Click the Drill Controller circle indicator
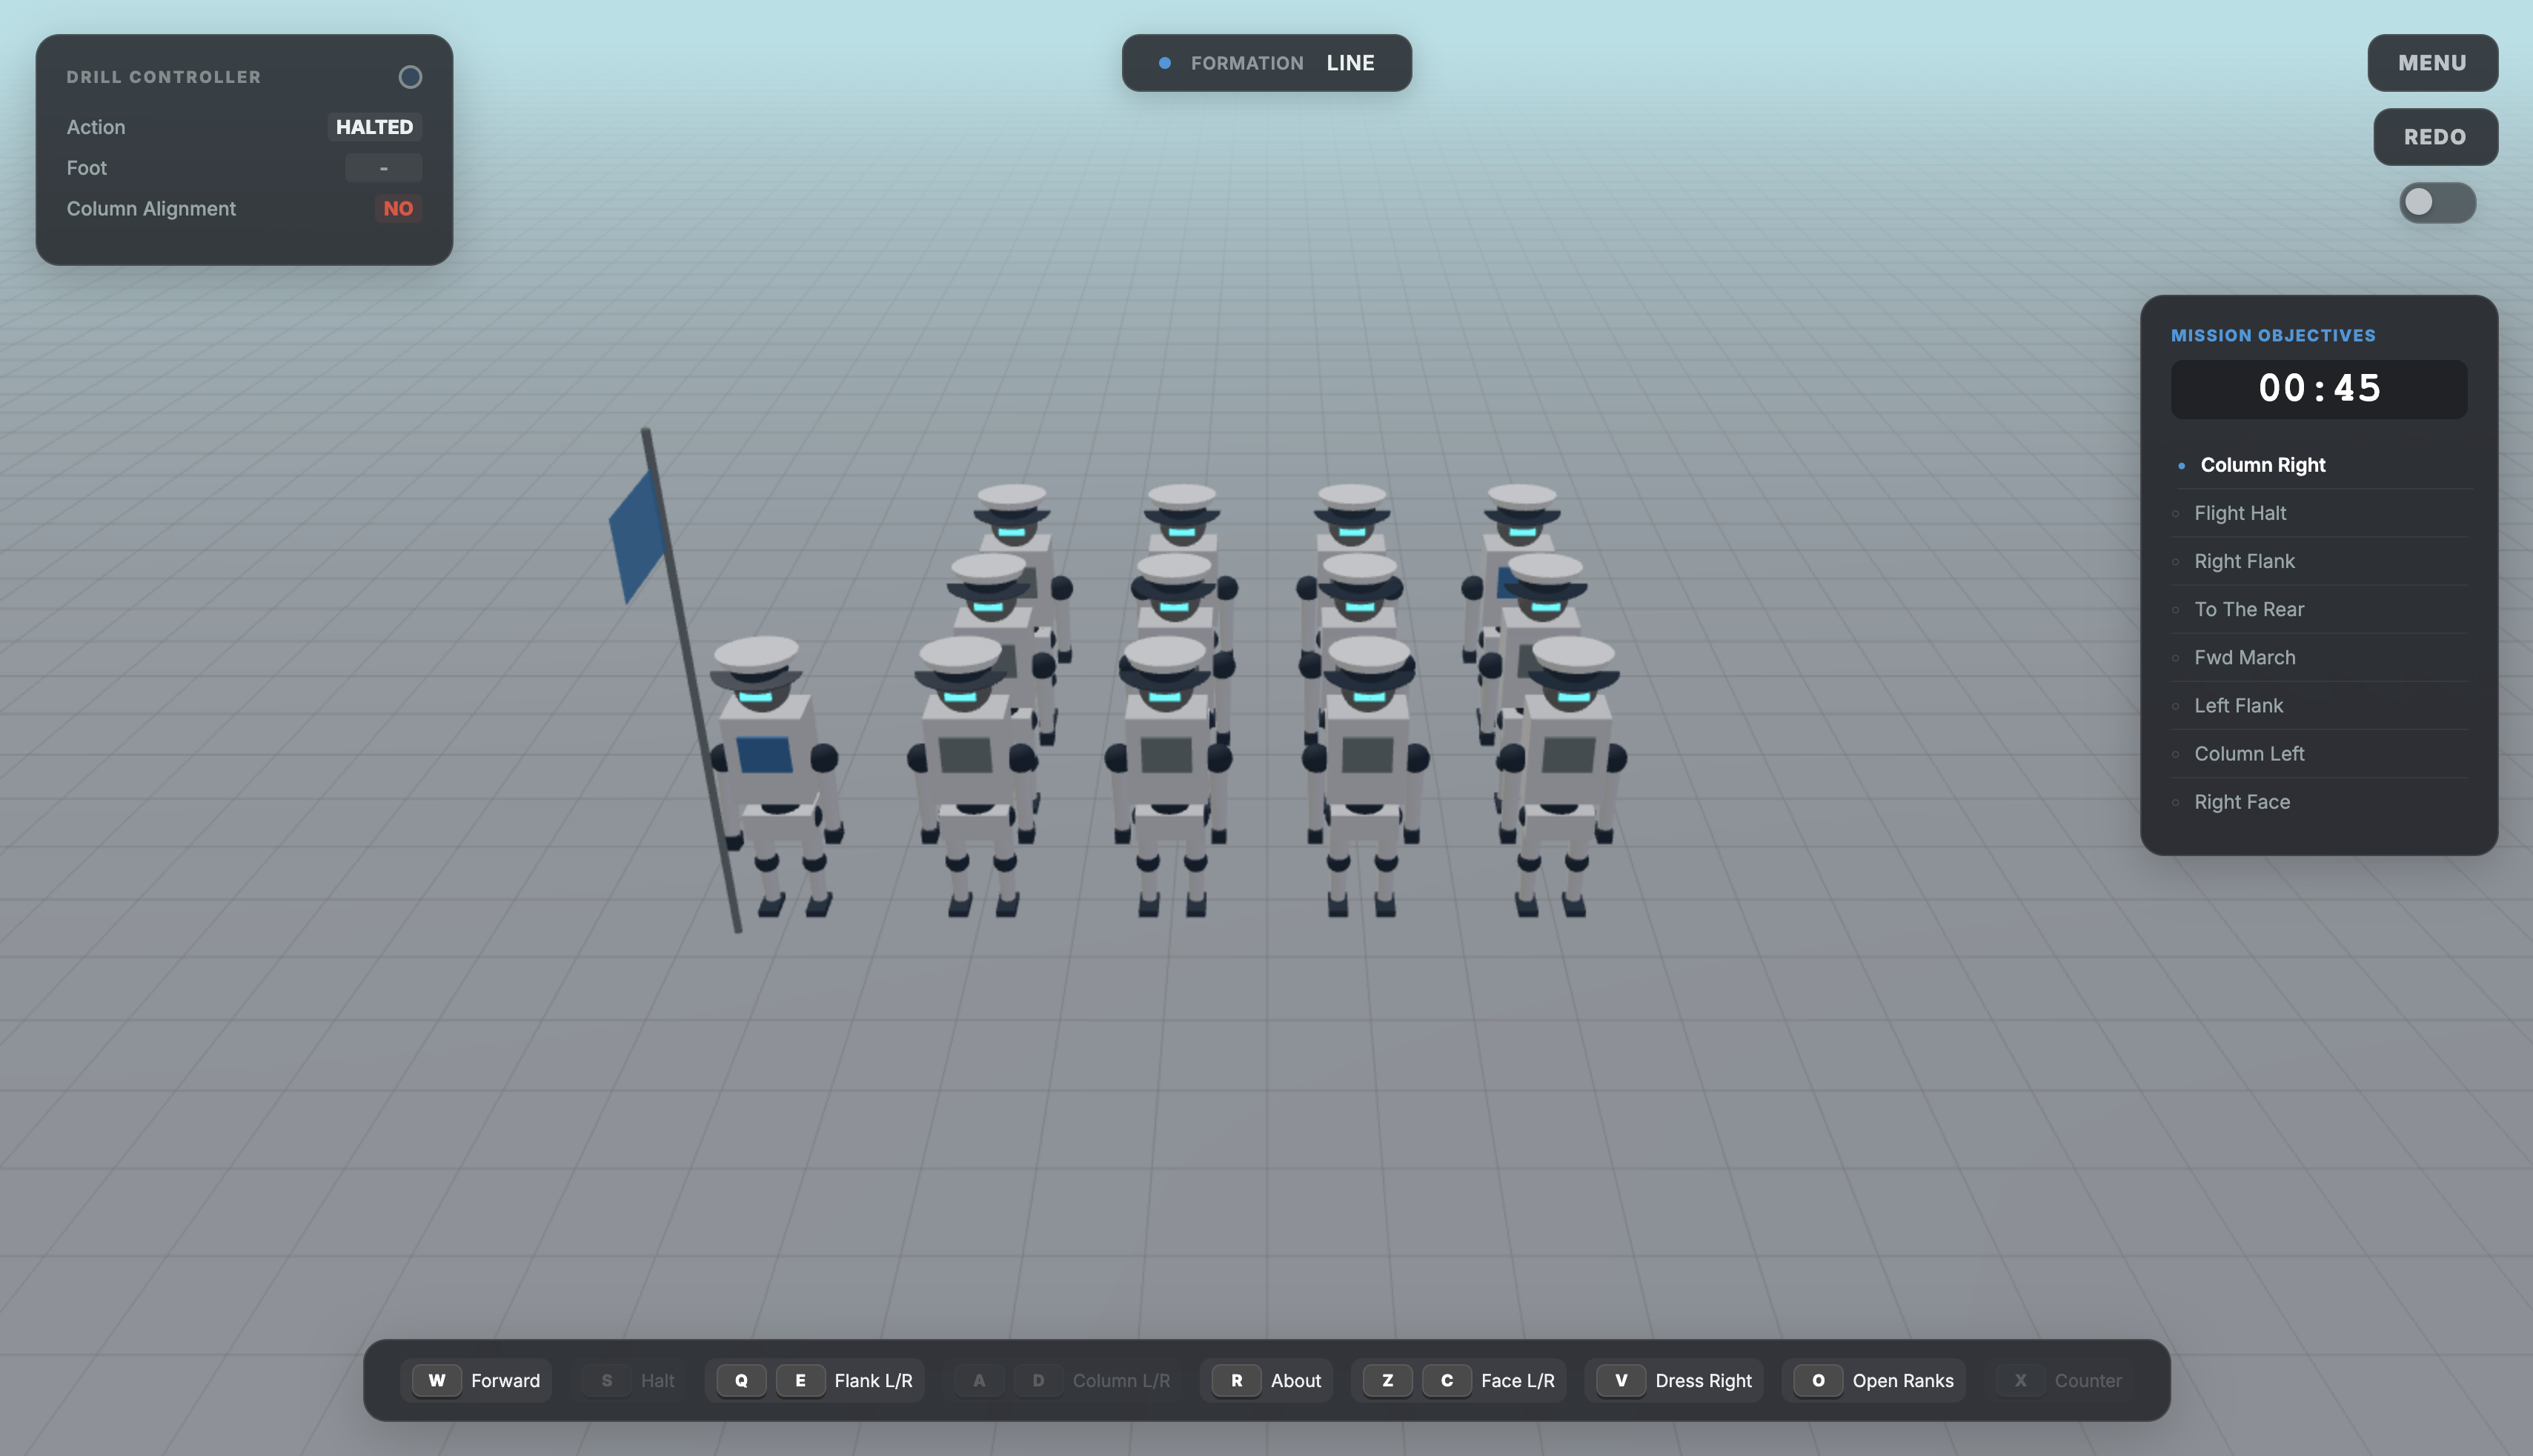 coord(410,77)
